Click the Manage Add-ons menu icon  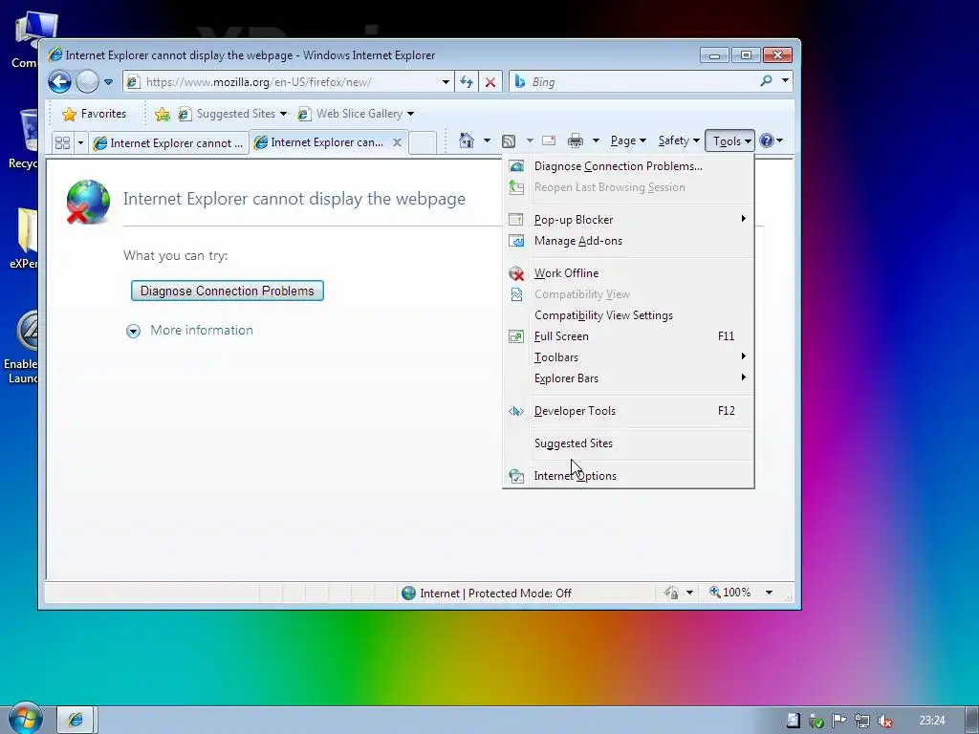[x=516, y=241]
